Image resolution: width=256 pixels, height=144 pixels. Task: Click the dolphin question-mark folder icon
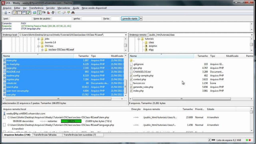point(146,46)
